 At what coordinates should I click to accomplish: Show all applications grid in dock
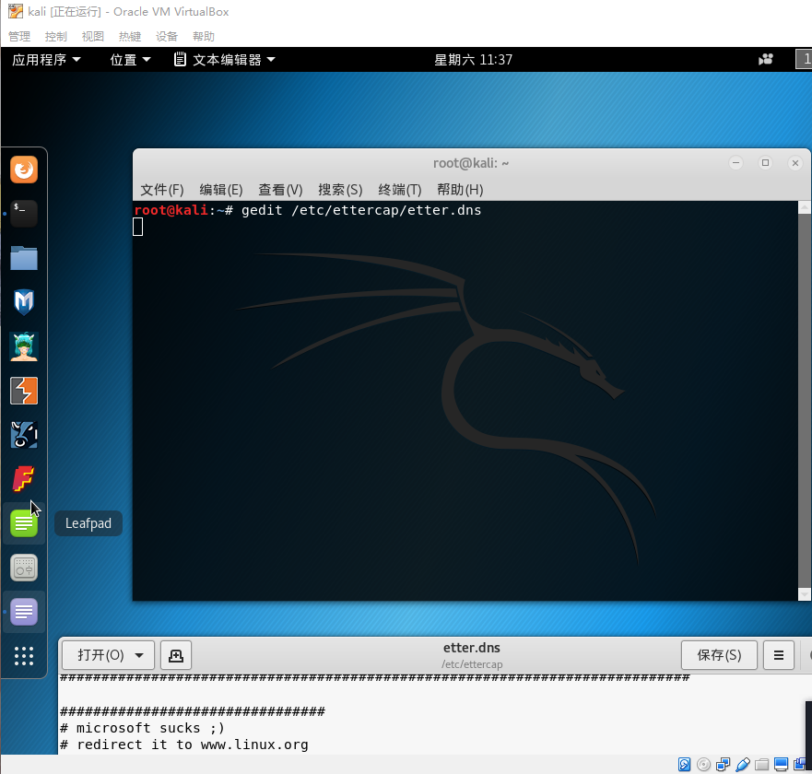click(24, 656)
